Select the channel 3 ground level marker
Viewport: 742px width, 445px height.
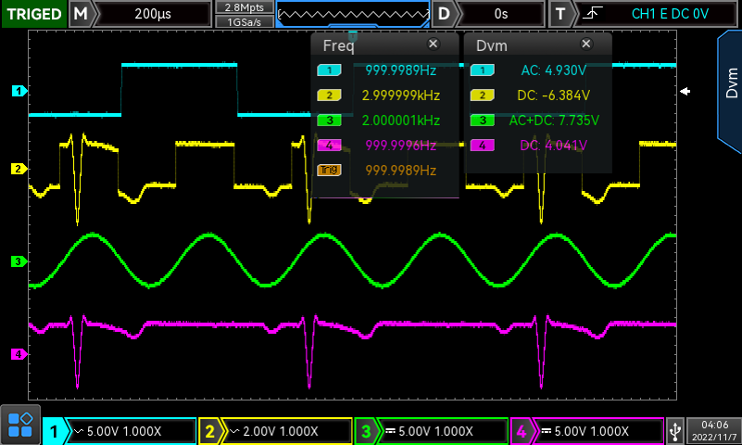(17, 262)
